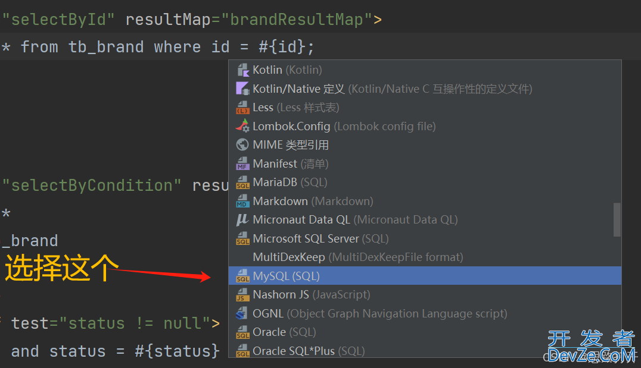
Task: Select Lombok.Config language entry
Action: [x=425, y=127]
